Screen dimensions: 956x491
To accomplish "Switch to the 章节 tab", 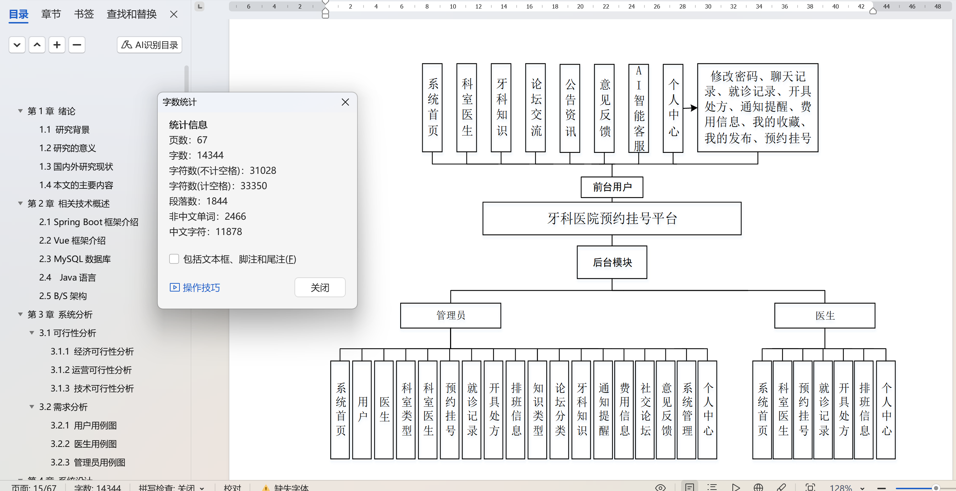I will 51,14.
